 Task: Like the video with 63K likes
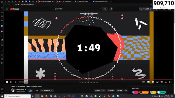pyautogui.click(x=97, y=90)
